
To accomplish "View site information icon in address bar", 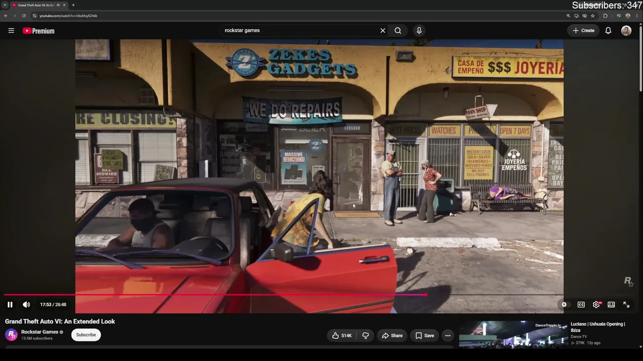I will click(x=35, y=16).
